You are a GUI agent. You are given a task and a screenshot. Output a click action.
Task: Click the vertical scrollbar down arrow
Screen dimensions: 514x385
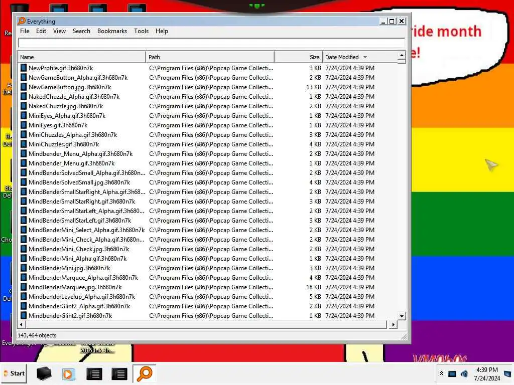point(402,316)
